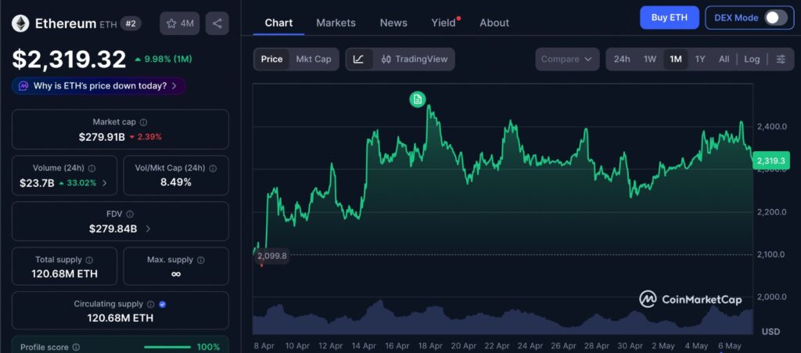Select 1Y time range
The width and height of the screenshot is (801, 353).
coord(700,59)
